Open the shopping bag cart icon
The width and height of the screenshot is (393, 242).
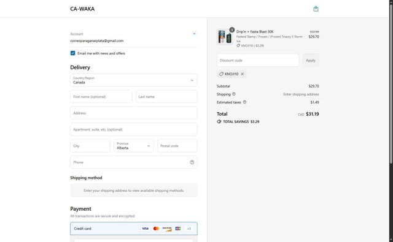coord(316,9)
